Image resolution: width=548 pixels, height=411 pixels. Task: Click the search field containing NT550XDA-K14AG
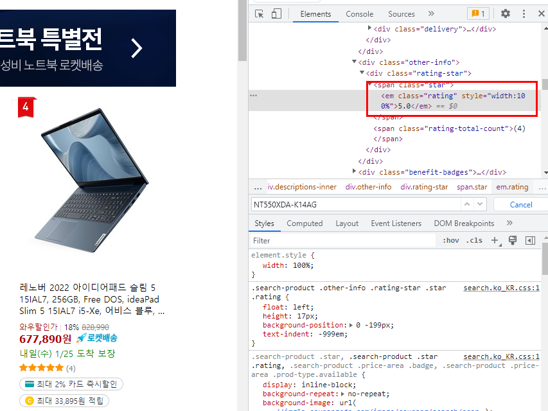pos(356,204)
